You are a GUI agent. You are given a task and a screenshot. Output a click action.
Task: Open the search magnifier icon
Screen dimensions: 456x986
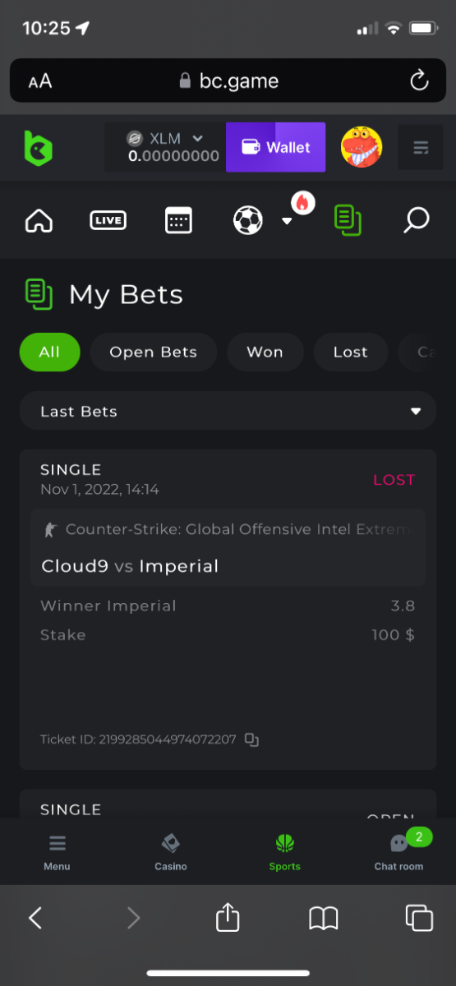click(417, 219)
